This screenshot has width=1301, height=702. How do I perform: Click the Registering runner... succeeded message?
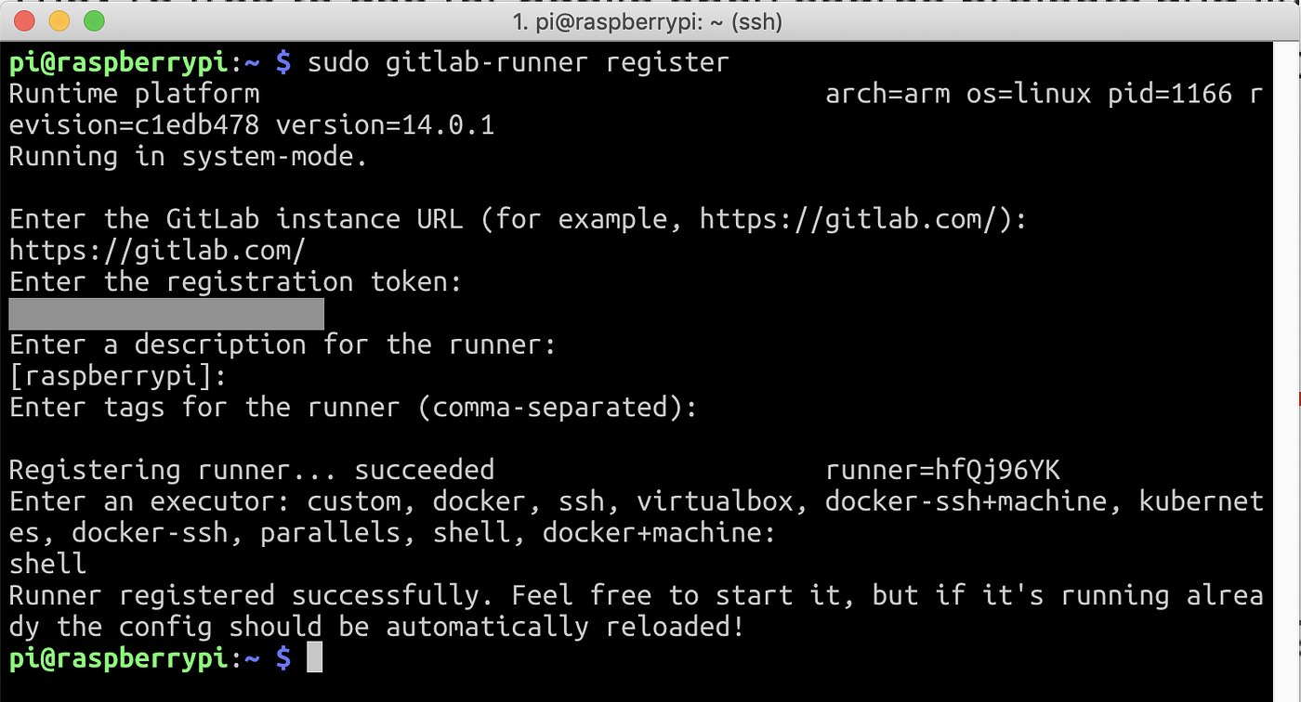tap(251, 469)
